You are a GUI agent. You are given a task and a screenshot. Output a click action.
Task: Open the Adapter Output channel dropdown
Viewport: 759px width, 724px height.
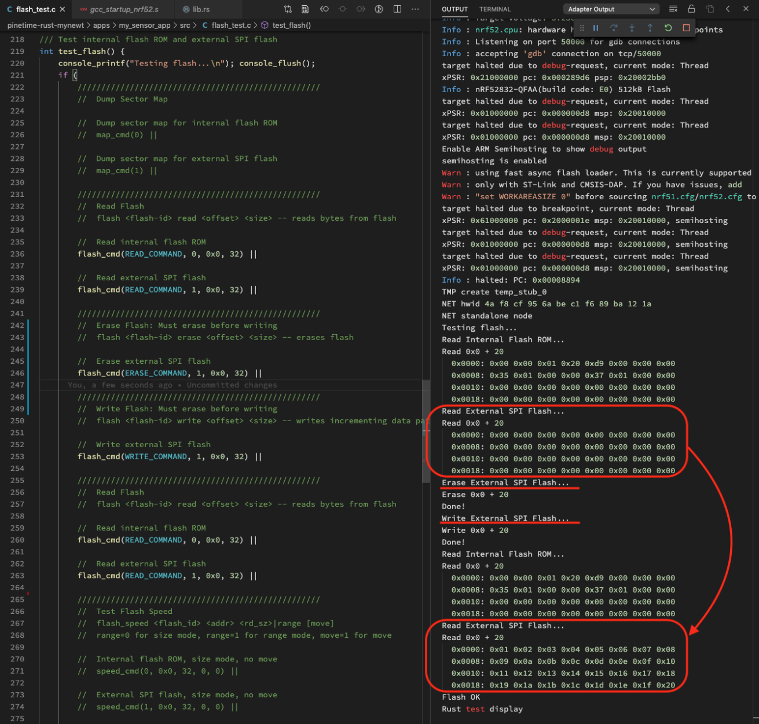[611, 9]
